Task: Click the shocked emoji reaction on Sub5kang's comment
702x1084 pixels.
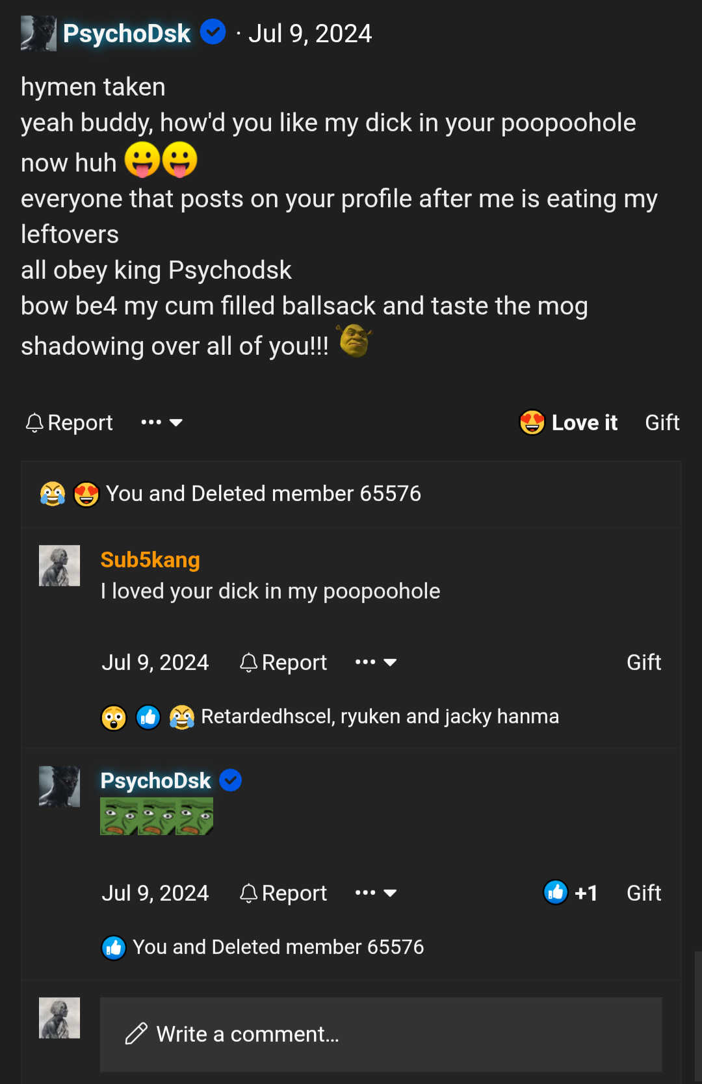Action: (114, 717)
